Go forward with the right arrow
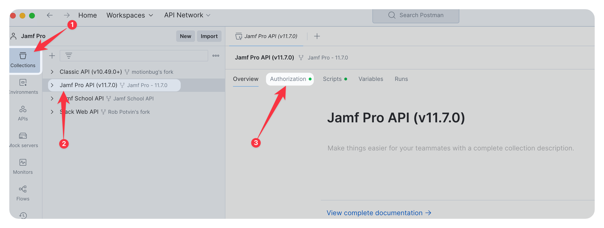The image size is (604, 228). pyautogui.click(x=67, y=15)
